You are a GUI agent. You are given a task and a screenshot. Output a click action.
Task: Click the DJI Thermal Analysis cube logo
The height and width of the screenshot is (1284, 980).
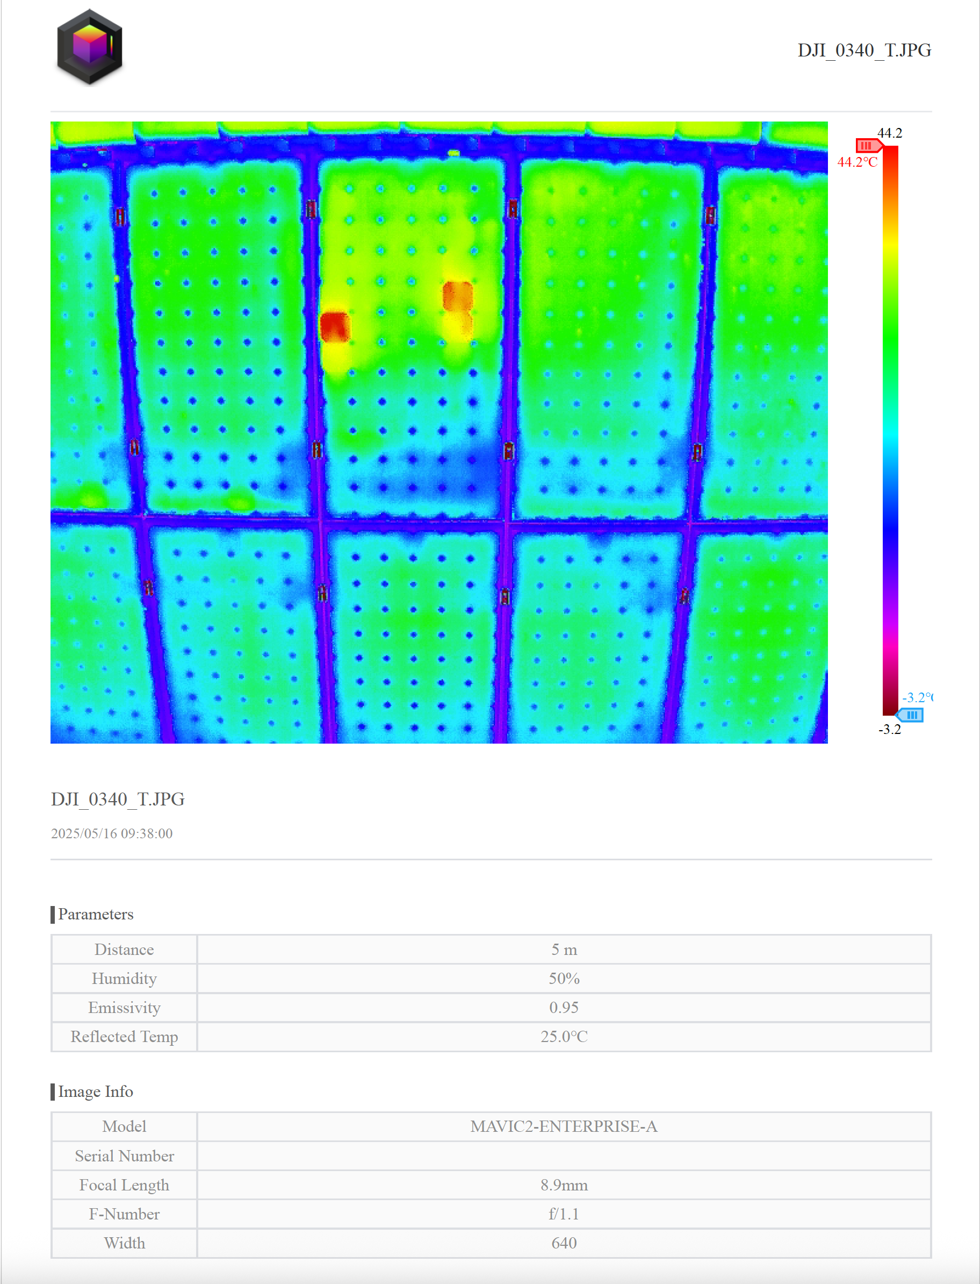point(89,47)
